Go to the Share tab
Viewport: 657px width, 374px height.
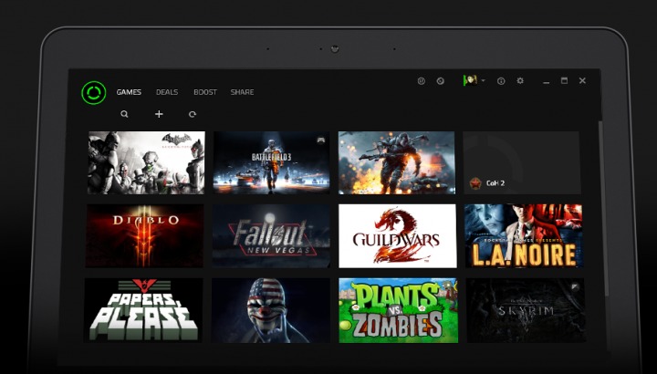tap(242, 92)
